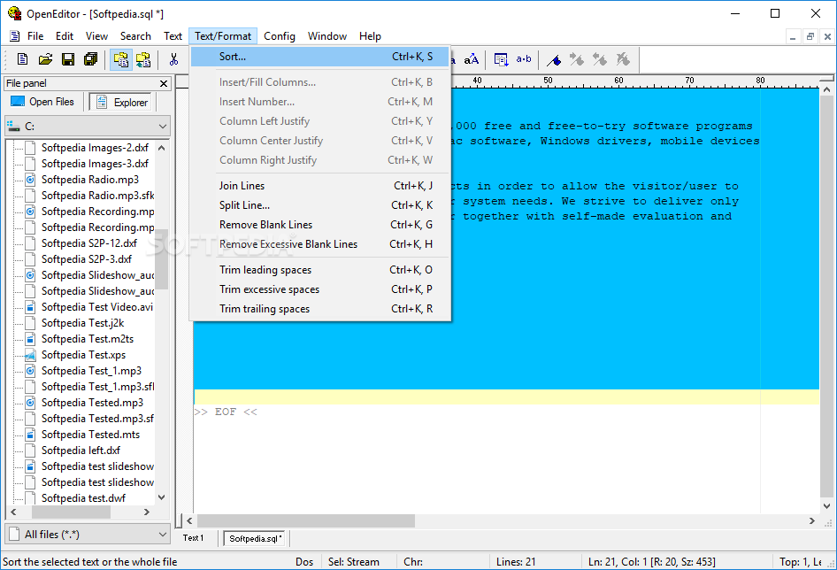Choose Split Line... menu entry
The height and width of the screenshot is (570, 837).
319,205
